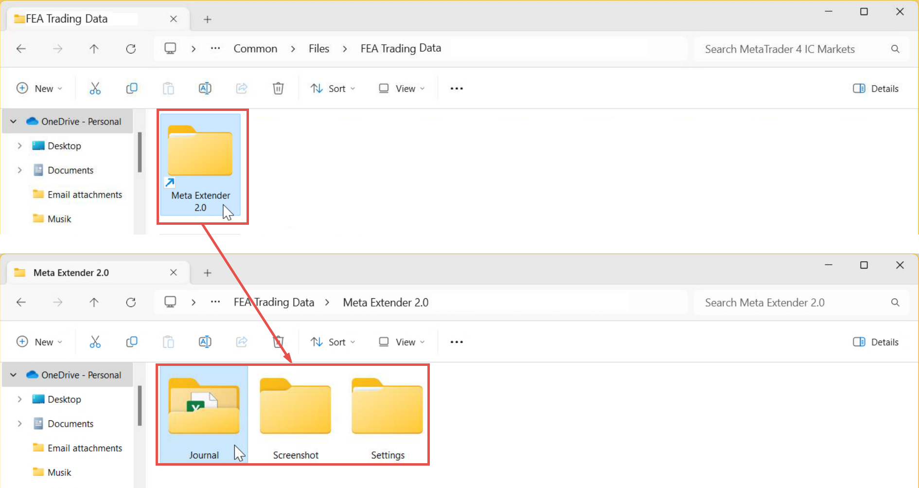The image size is (919, 488).
Task: Toggle Details pane in Meta Extender 2.0 window
Action: tap(876, 342)
